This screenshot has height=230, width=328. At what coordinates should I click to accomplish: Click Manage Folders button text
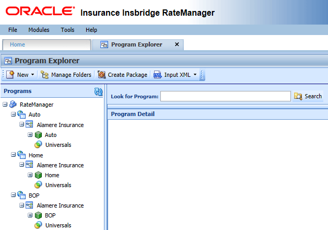point(71,75)
